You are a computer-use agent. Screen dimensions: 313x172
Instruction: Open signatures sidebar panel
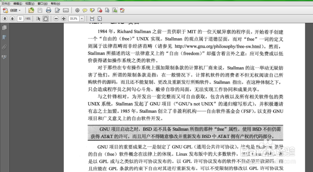4,57
